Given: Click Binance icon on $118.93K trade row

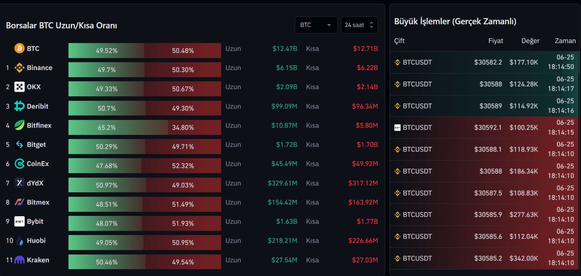Looking at the screenshot, I should [397, 149].
